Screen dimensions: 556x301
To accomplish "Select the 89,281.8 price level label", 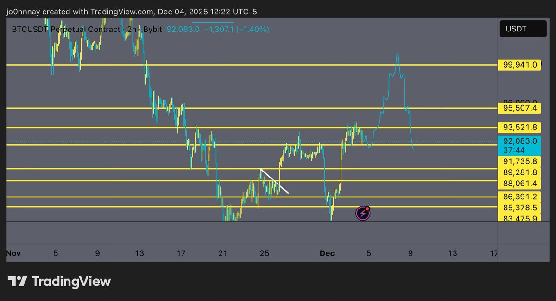I will (x=519, y=172).
